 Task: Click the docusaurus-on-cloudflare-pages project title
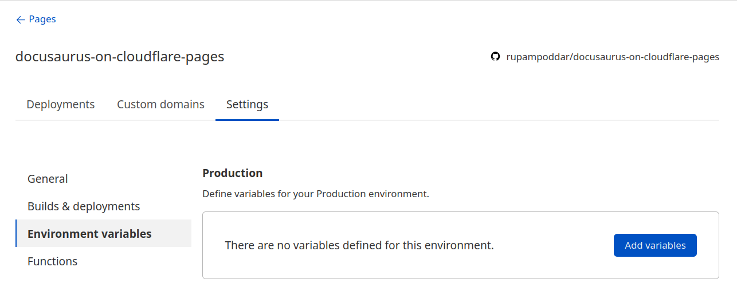coord(120,57)
